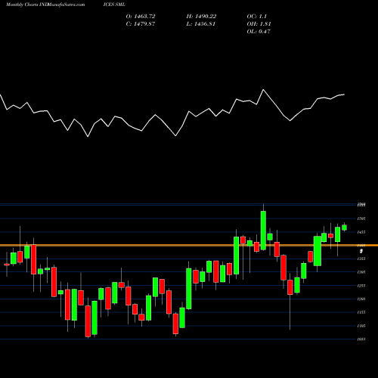The height and width of the screenshot is (378, 378).
Task: Click the 1205 price axis label
Action: [x=361, y=299]
